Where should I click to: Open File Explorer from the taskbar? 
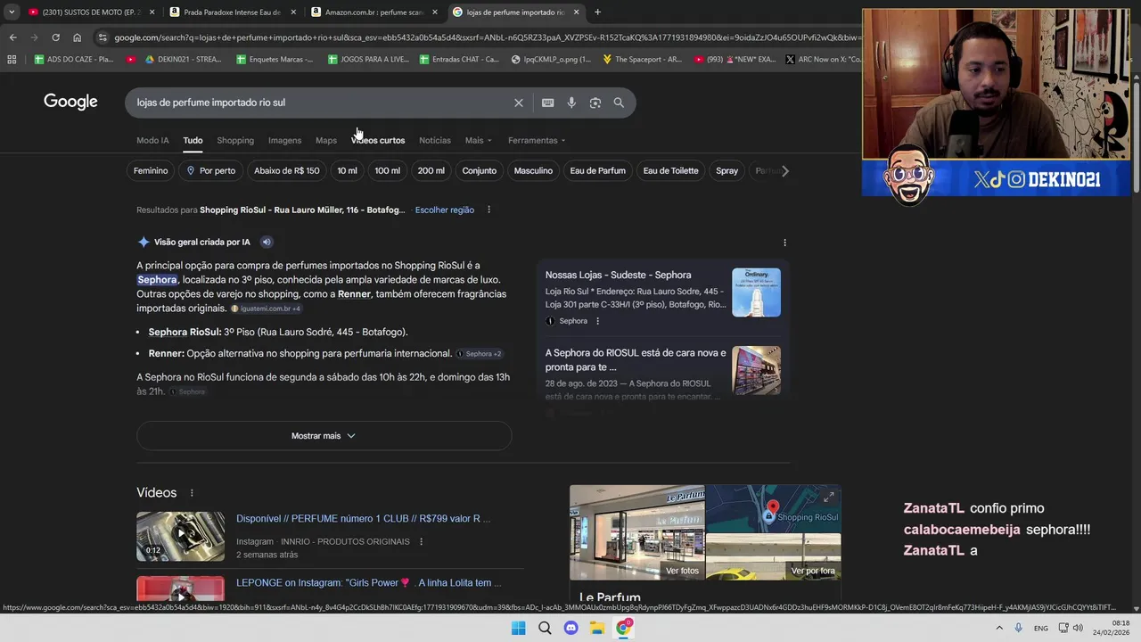(x=597, y=629)
